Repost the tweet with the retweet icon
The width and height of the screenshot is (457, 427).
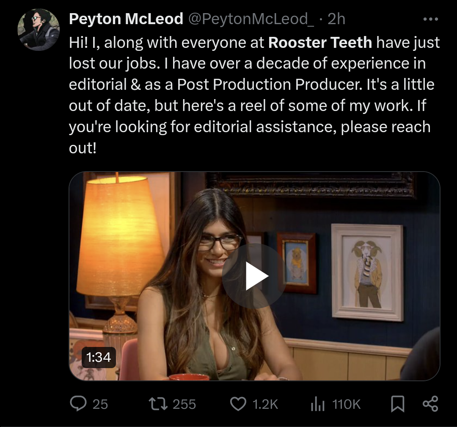158,404
